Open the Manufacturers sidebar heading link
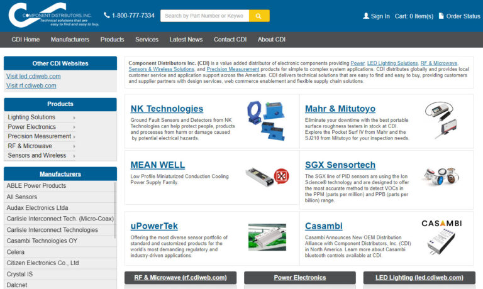The height and width of the screenshot is (289, 483). point(60,174)
